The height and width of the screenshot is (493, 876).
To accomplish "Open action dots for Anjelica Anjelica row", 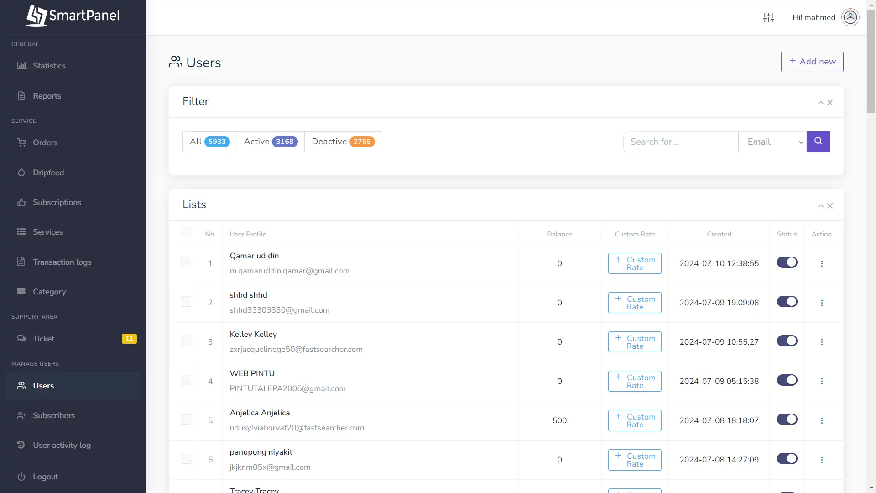I will tap(822, 421).
